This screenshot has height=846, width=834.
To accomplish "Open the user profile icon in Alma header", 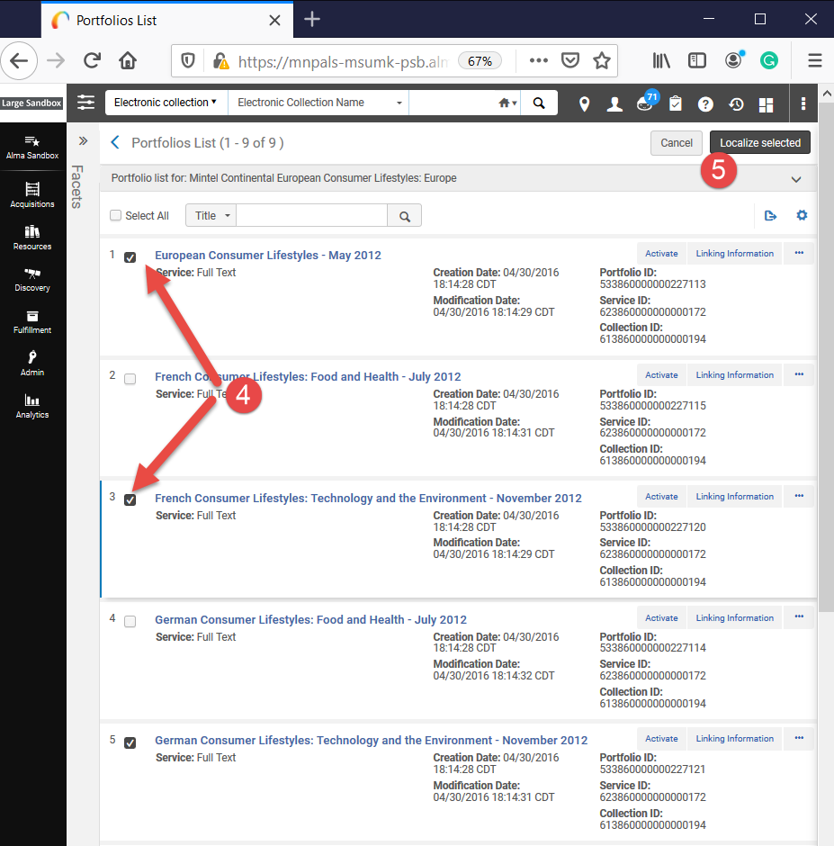I will click(x=614, y=103).
